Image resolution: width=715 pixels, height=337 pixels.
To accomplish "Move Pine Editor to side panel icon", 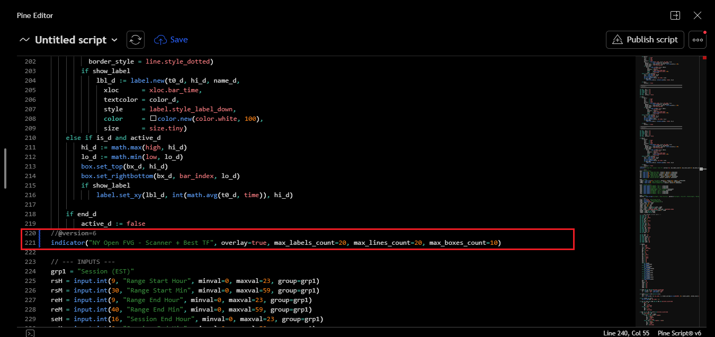I will pyautogui.click(x=675, y=15).
